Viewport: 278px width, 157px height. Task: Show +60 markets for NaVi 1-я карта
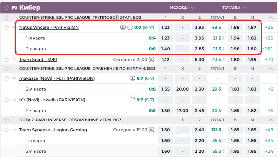point(269,38)
